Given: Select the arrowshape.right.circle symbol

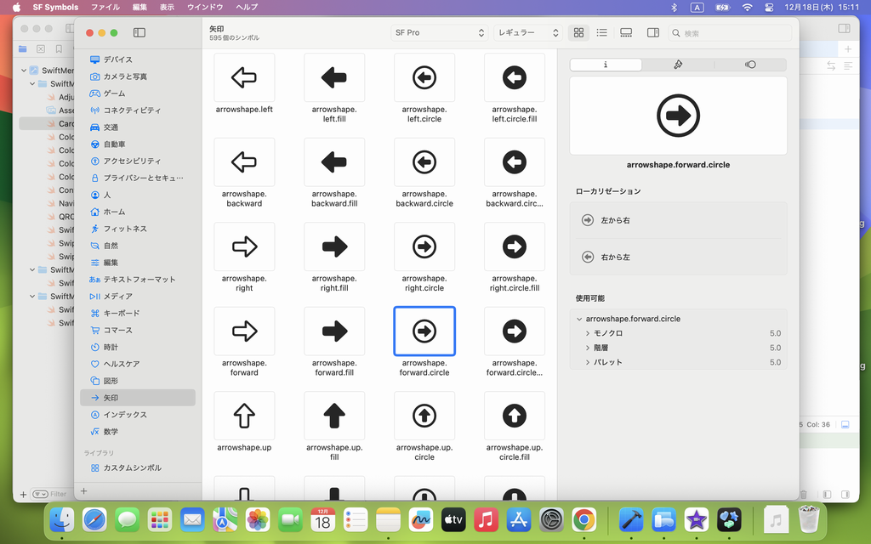Looking at the screenshot, I should (x=424, y=247).
